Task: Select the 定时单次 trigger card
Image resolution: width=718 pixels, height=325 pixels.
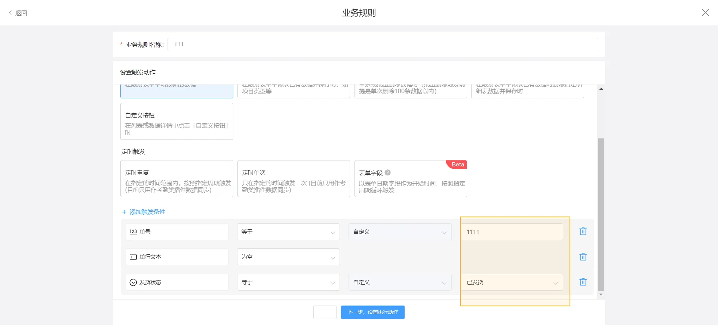Action: (x=294, y=179)
